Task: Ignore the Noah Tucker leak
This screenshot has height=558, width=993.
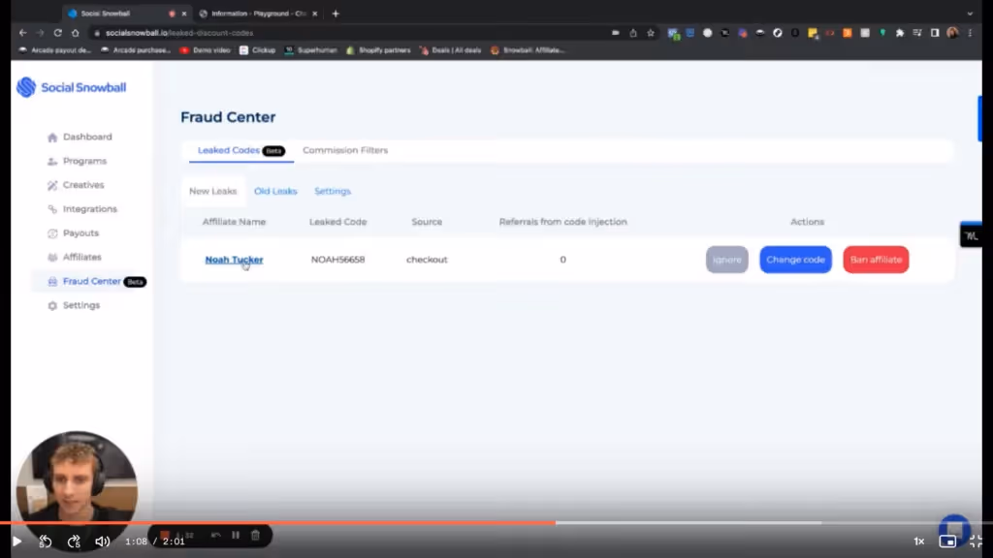Action: (x=727, y=260)
